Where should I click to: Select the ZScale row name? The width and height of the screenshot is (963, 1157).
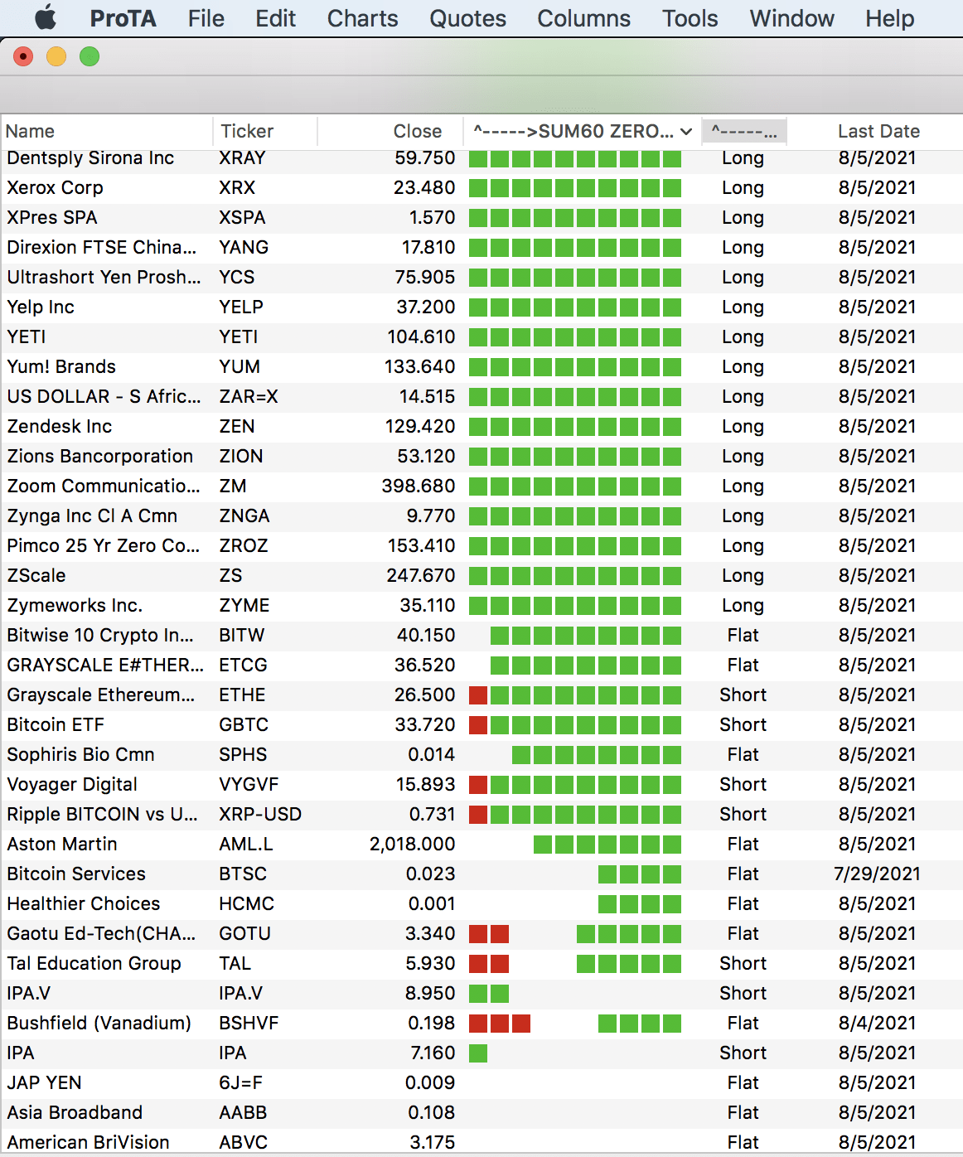(36, 575)
